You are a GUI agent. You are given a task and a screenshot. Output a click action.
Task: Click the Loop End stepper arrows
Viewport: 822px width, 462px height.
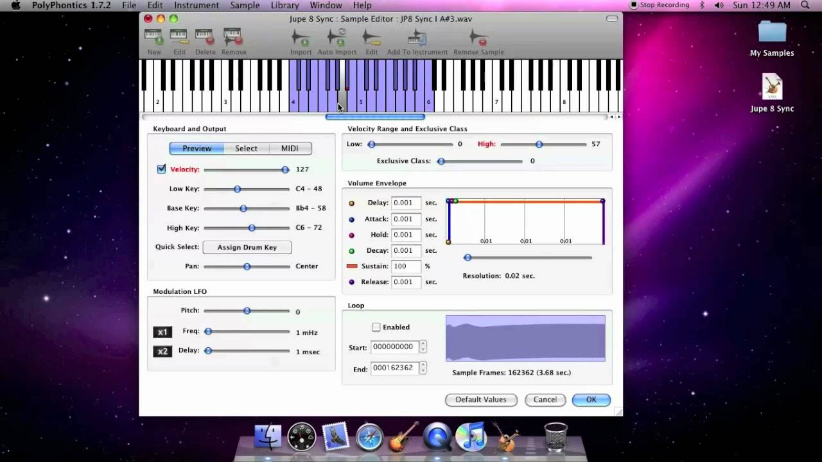tap(423, 368)
